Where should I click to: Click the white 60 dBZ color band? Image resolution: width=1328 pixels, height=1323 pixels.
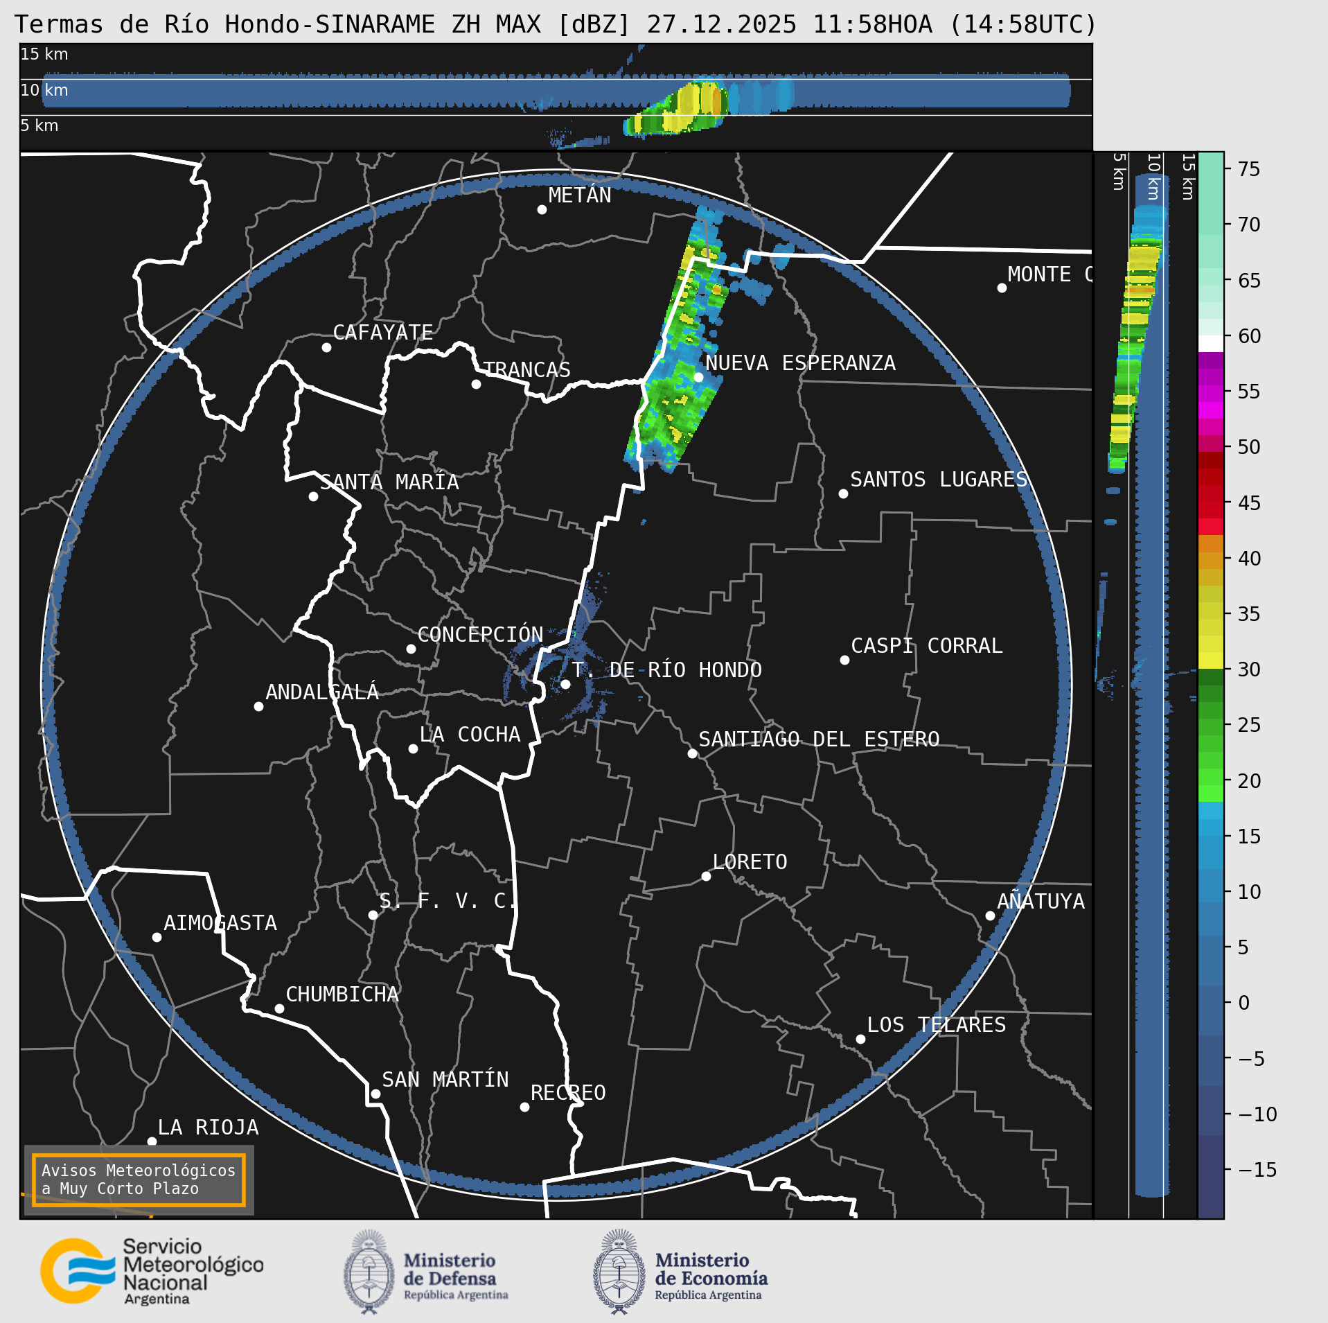(x=1211, y=344)
